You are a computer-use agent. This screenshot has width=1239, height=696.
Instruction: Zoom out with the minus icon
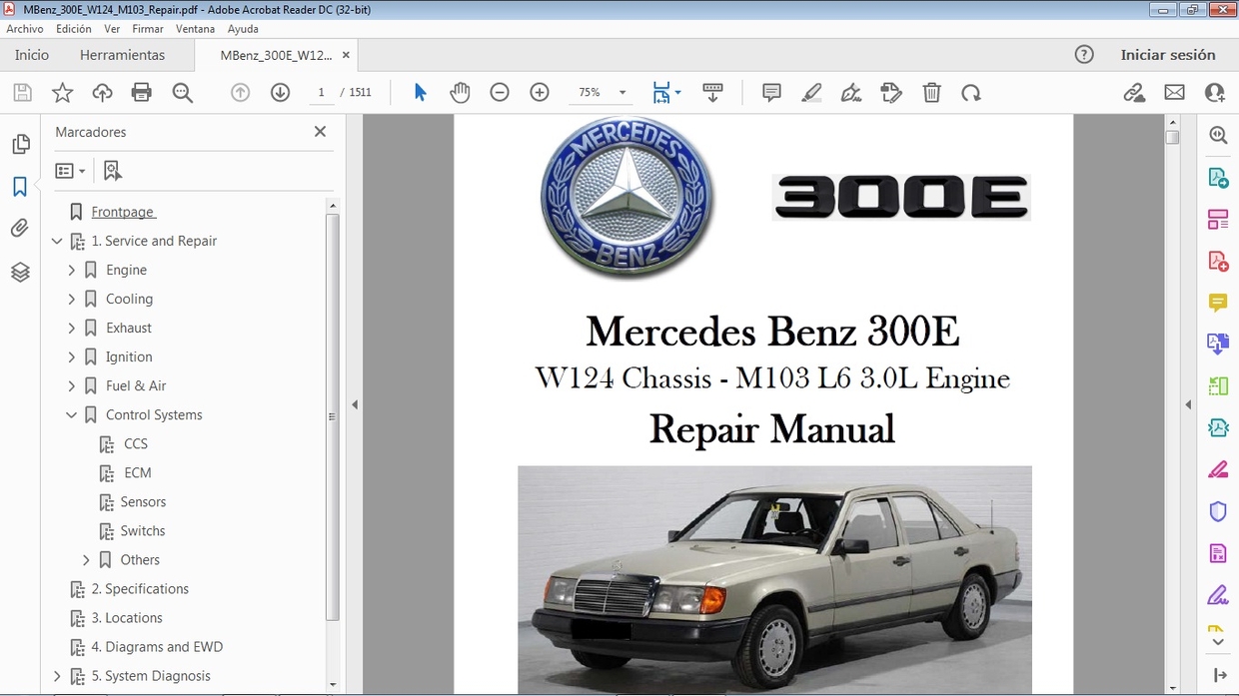[500, 93]
